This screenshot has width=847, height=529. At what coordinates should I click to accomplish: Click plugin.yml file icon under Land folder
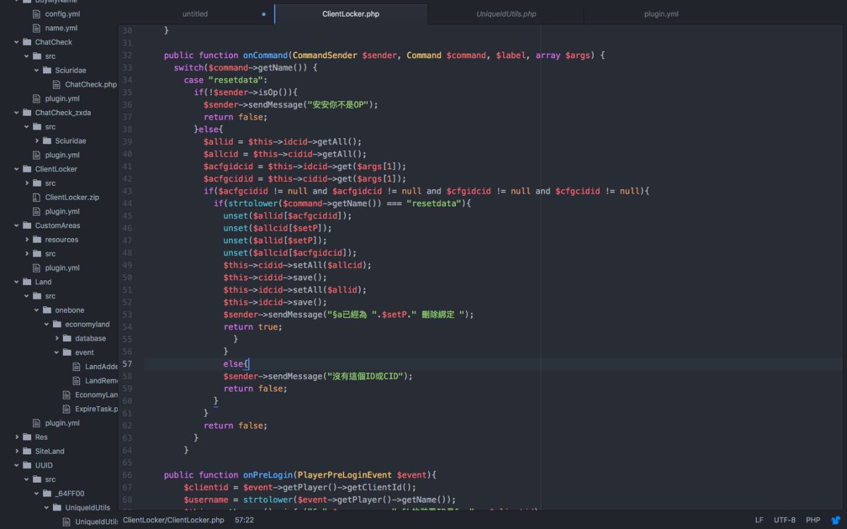click(x=37, y=423)
